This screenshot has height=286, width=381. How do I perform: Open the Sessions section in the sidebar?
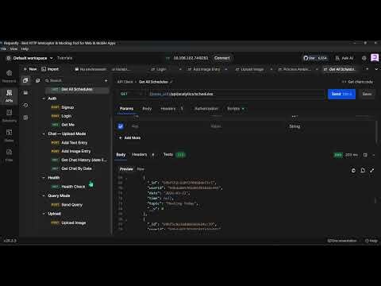(x=9, y=116)
